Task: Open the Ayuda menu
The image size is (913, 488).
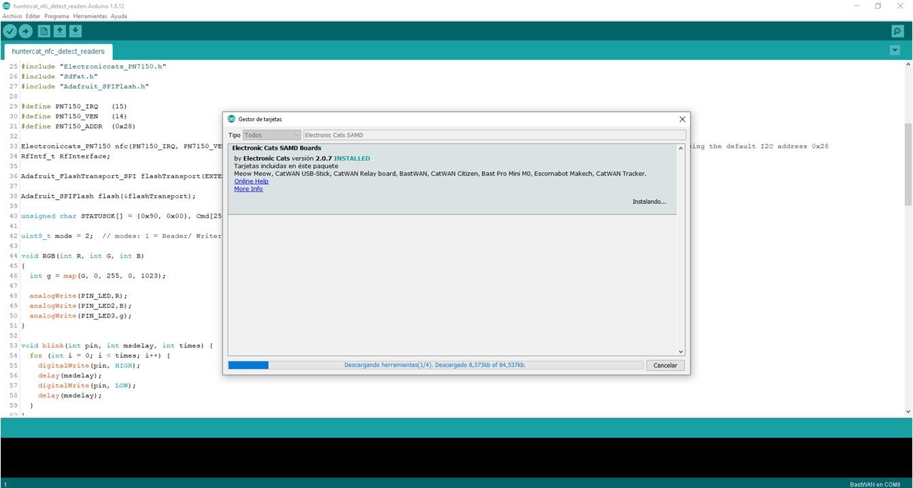Action: pos(119,16)
